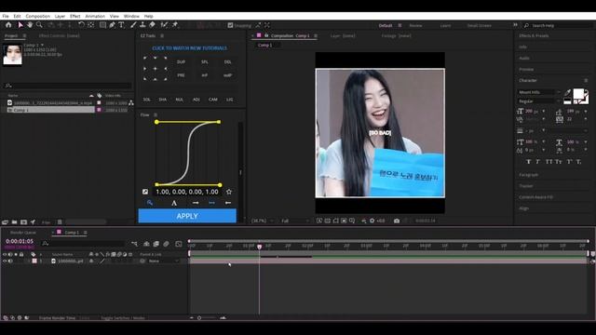Click the timeline zoom slider
Image resolution: width=596 pixels, height=335 pixels.
tap(199, 318)
